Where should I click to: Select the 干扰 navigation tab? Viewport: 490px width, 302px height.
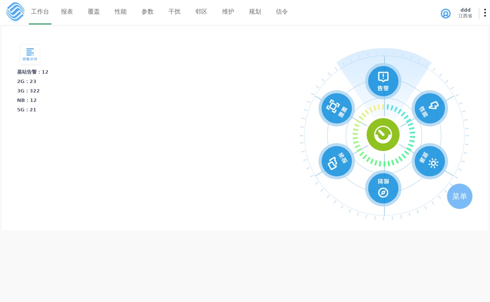pyautogui.click(x=174, y=12)
